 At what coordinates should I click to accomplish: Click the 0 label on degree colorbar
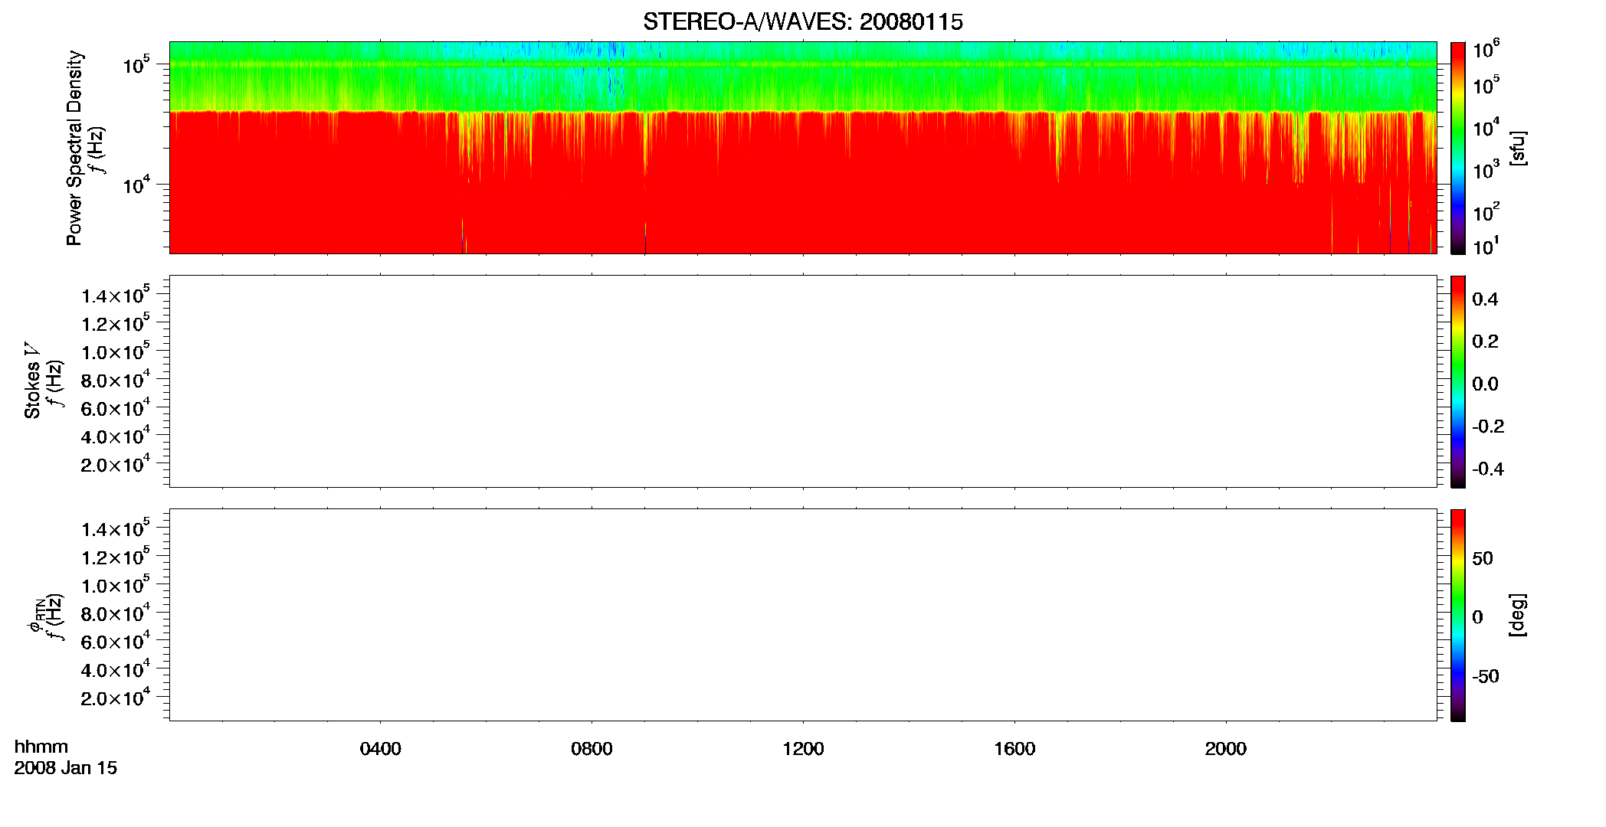(x=1477, y=617)
